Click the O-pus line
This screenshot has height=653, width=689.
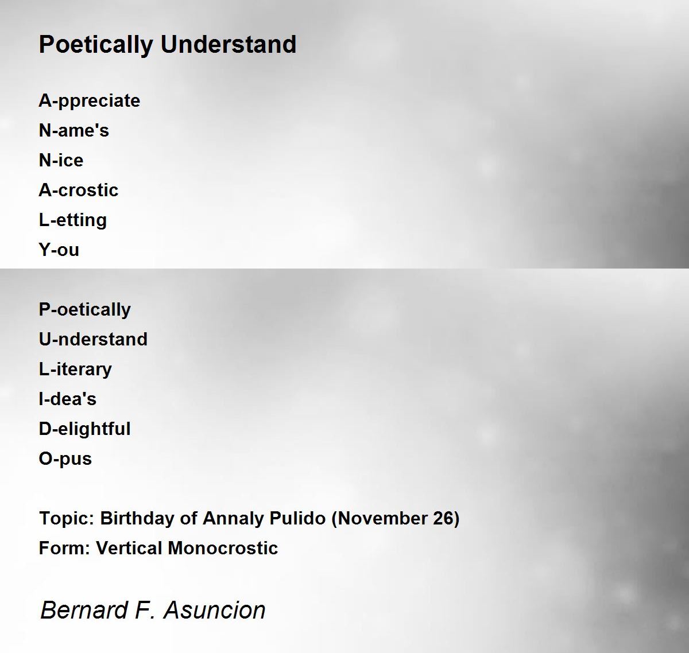tap(65, 459)
